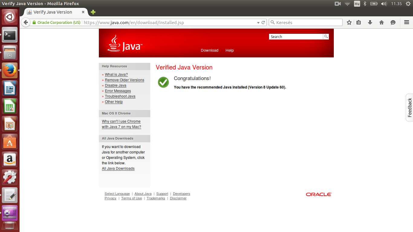The height and width of the screenshot is (232, 413).
Task: Go to Firefox home page icon
Action: coord(382,22)
